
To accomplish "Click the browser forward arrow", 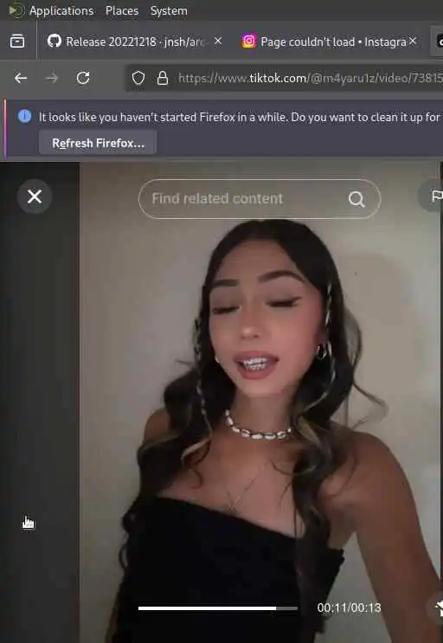I will (x=52, y=78).
